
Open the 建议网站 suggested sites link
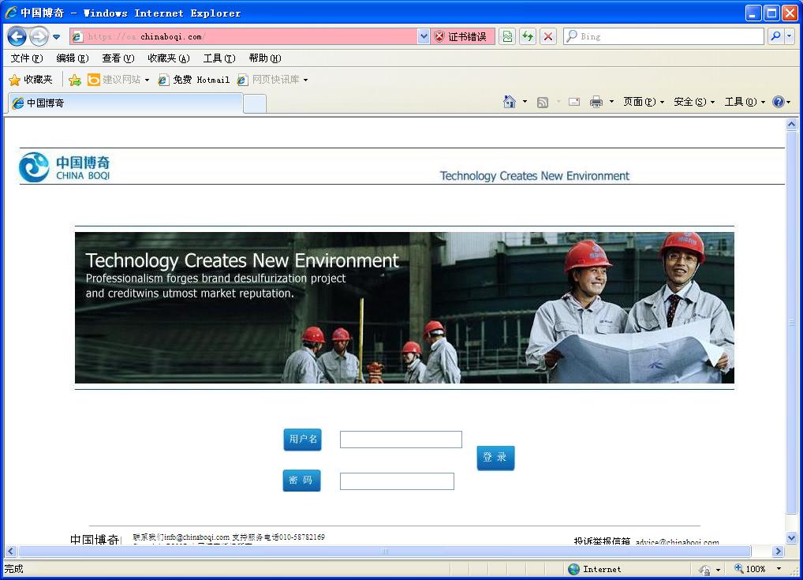118,80
